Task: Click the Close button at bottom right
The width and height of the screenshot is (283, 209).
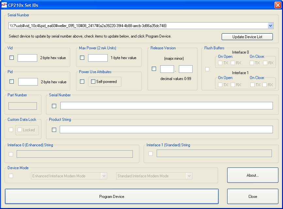Action: click(x=253, y=196)
